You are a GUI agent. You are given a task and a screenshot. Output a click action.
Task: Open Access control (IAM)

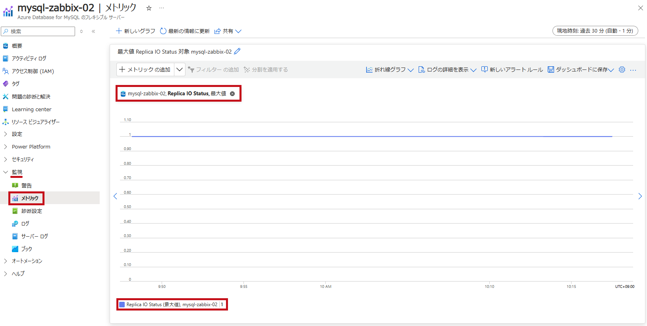33,71
